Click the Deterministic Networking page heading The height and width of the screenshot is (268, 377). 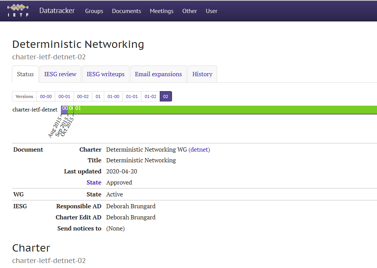pyautogui.click(x=78, y=44)
